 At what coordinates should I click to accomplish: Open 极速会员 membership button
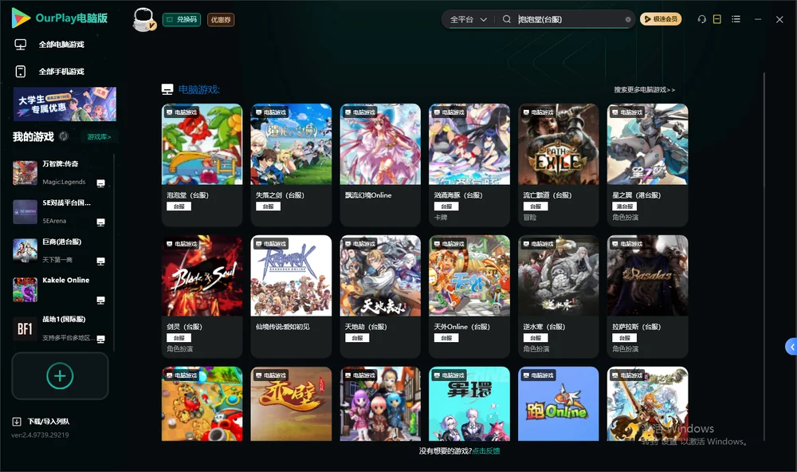pos(661,19)
